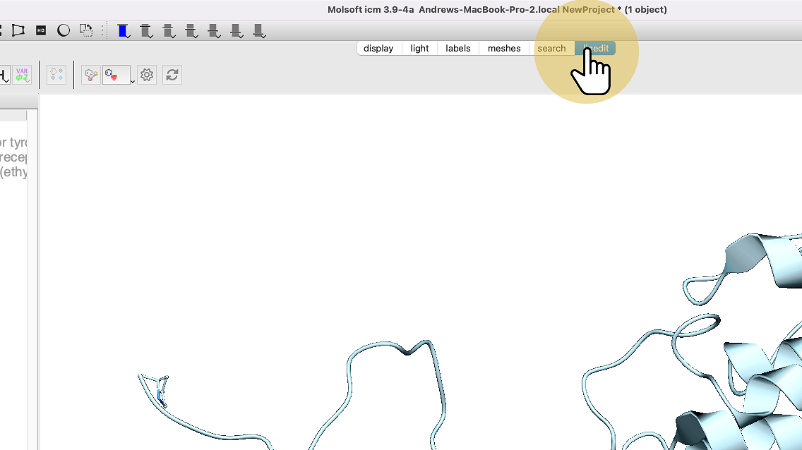Expand the ligand pocket surface dropdown arrow
Image resolution: width=802 pixels, height=450 pixels.
(132, 81)
